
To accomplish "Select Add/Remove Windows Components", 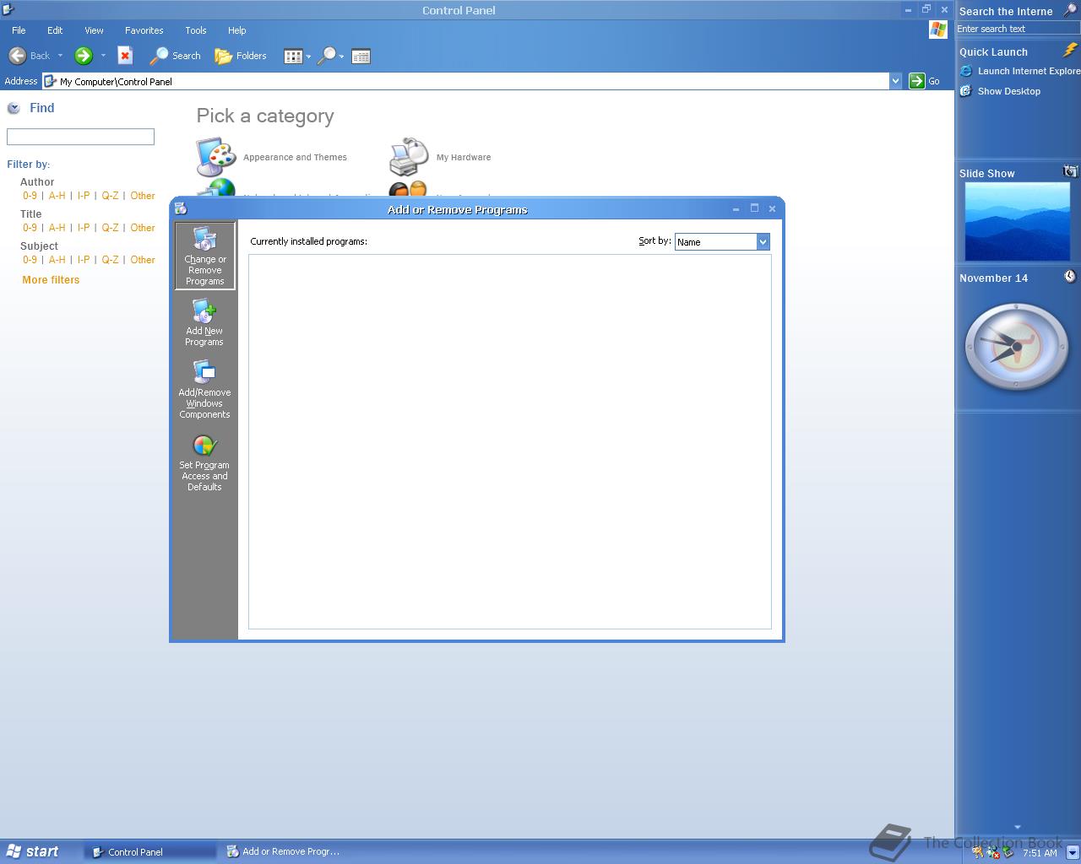I will [x=204, y=390].
